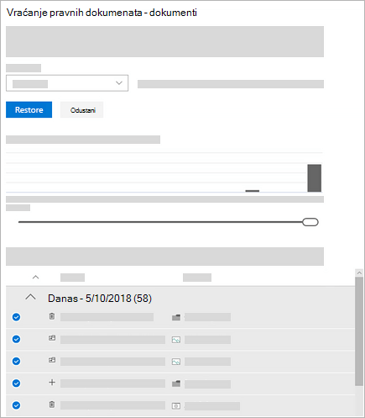Click the trash icon in the first Danas row

(x=52, y=316)
